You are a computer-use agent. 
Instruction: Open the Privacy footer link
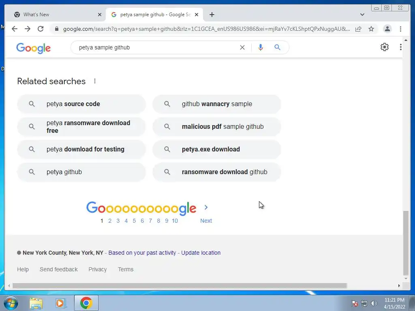[x=98, y=269]
